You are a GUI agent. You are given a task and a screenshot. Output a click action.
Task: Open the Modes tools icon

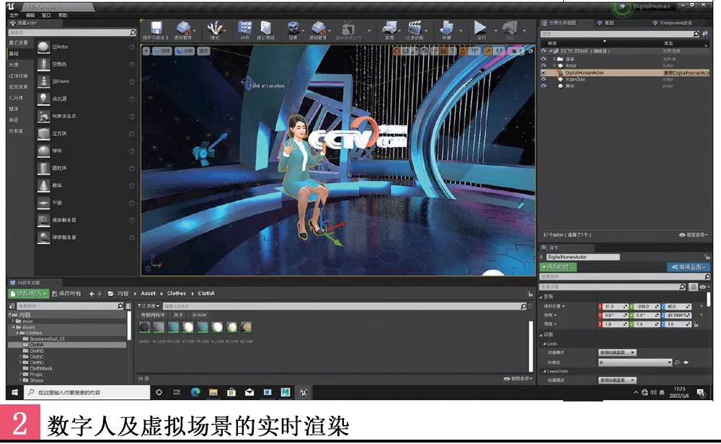click(215, 29)
